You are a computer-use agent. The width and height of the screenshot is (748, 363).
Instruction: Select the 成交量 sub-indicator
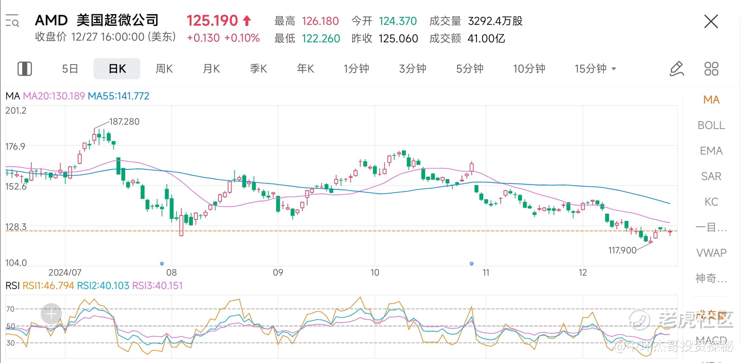pos(711,315)
